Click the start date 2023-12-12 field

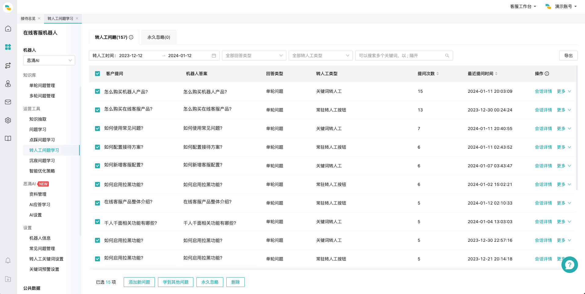131,56
